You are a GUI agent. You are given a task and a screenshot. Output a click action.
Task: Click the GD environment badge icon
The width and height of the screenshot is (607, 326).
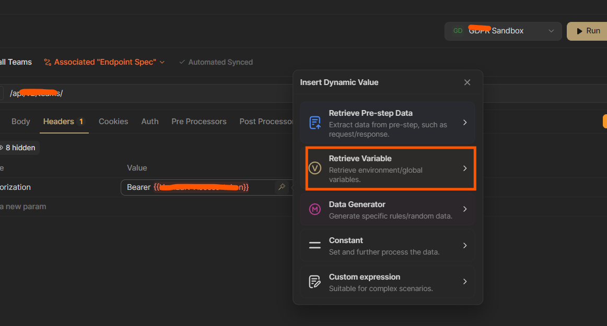(458, 31)
